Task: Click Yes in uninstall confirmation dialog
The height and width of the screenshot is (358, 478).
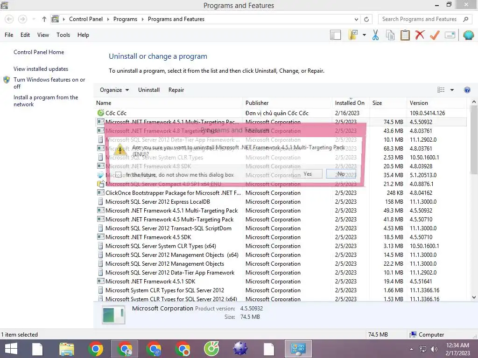Action: coord(308,174)
